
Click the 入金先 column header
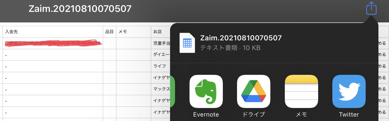53,32
